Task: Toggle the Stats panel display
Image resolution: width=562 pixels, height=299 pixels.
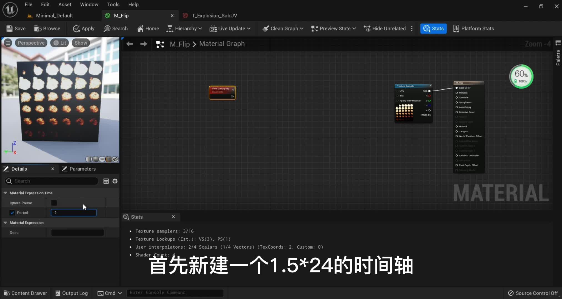Action: point(433,28)
